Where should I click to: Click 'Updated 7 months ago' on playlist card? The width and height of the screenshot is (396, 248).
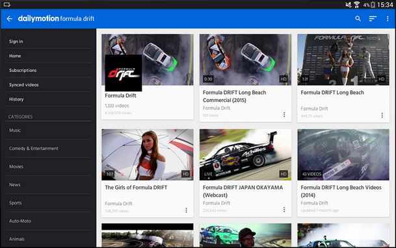[x=320, y=210]
